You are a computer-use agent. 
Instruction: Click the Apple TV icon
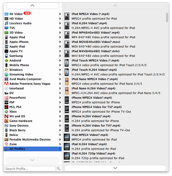pyautogui.click(x=6, y=51)
